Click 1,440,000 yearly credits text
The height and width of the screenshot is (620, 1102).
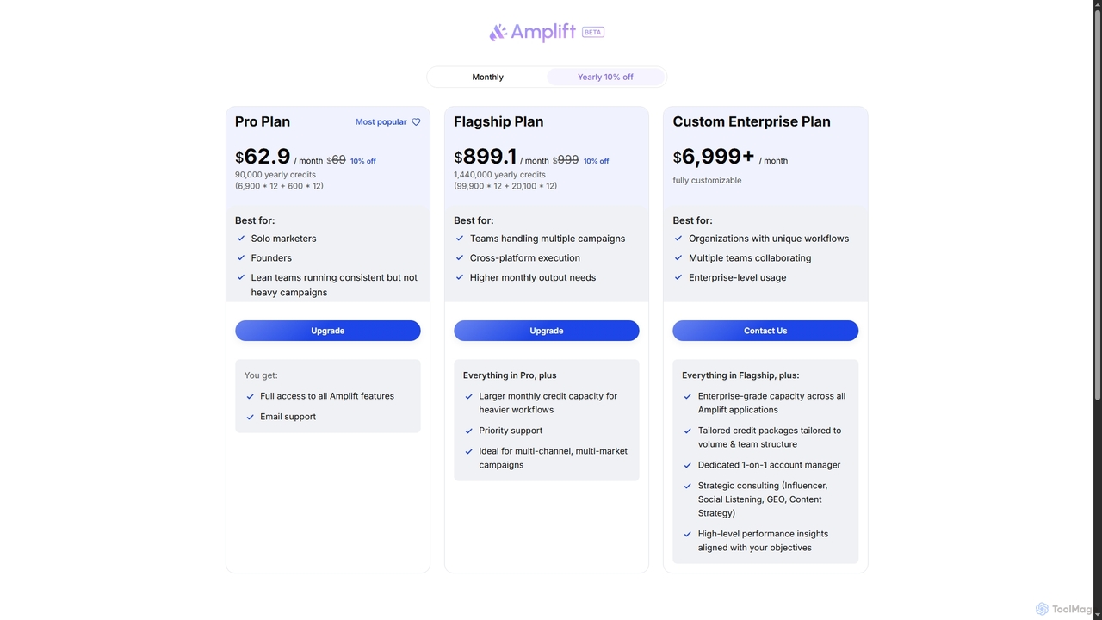(x=499, y=175)
